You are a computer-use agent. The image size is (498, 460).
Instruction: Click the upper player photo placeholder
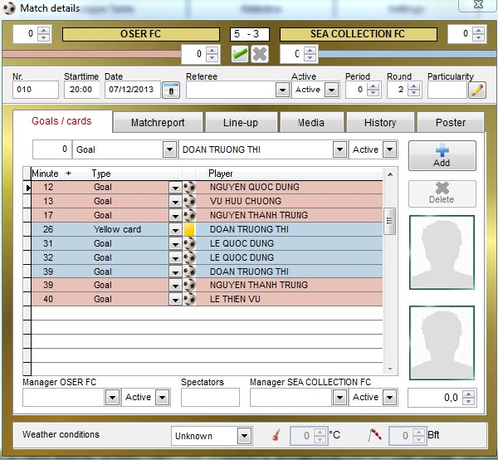(x=442, y=252)
